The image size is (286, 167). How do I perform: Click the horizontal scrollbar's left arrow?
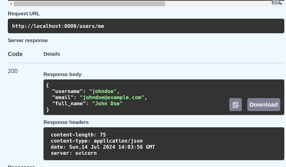pyautogui.click(x=11, y=4)
